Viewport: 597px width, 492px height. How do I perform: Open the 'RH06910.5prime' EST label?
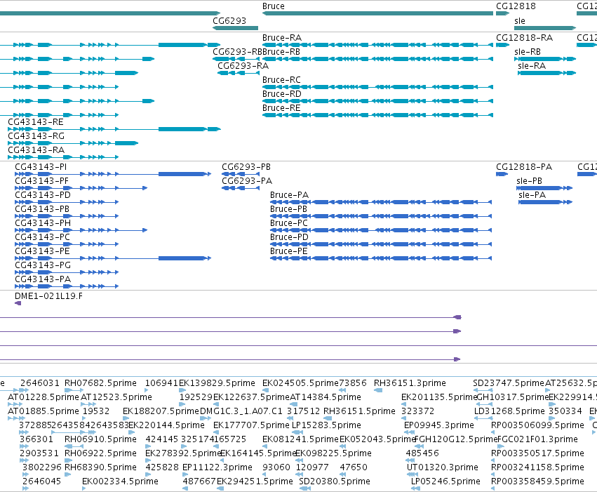click(x=100, y=439)
